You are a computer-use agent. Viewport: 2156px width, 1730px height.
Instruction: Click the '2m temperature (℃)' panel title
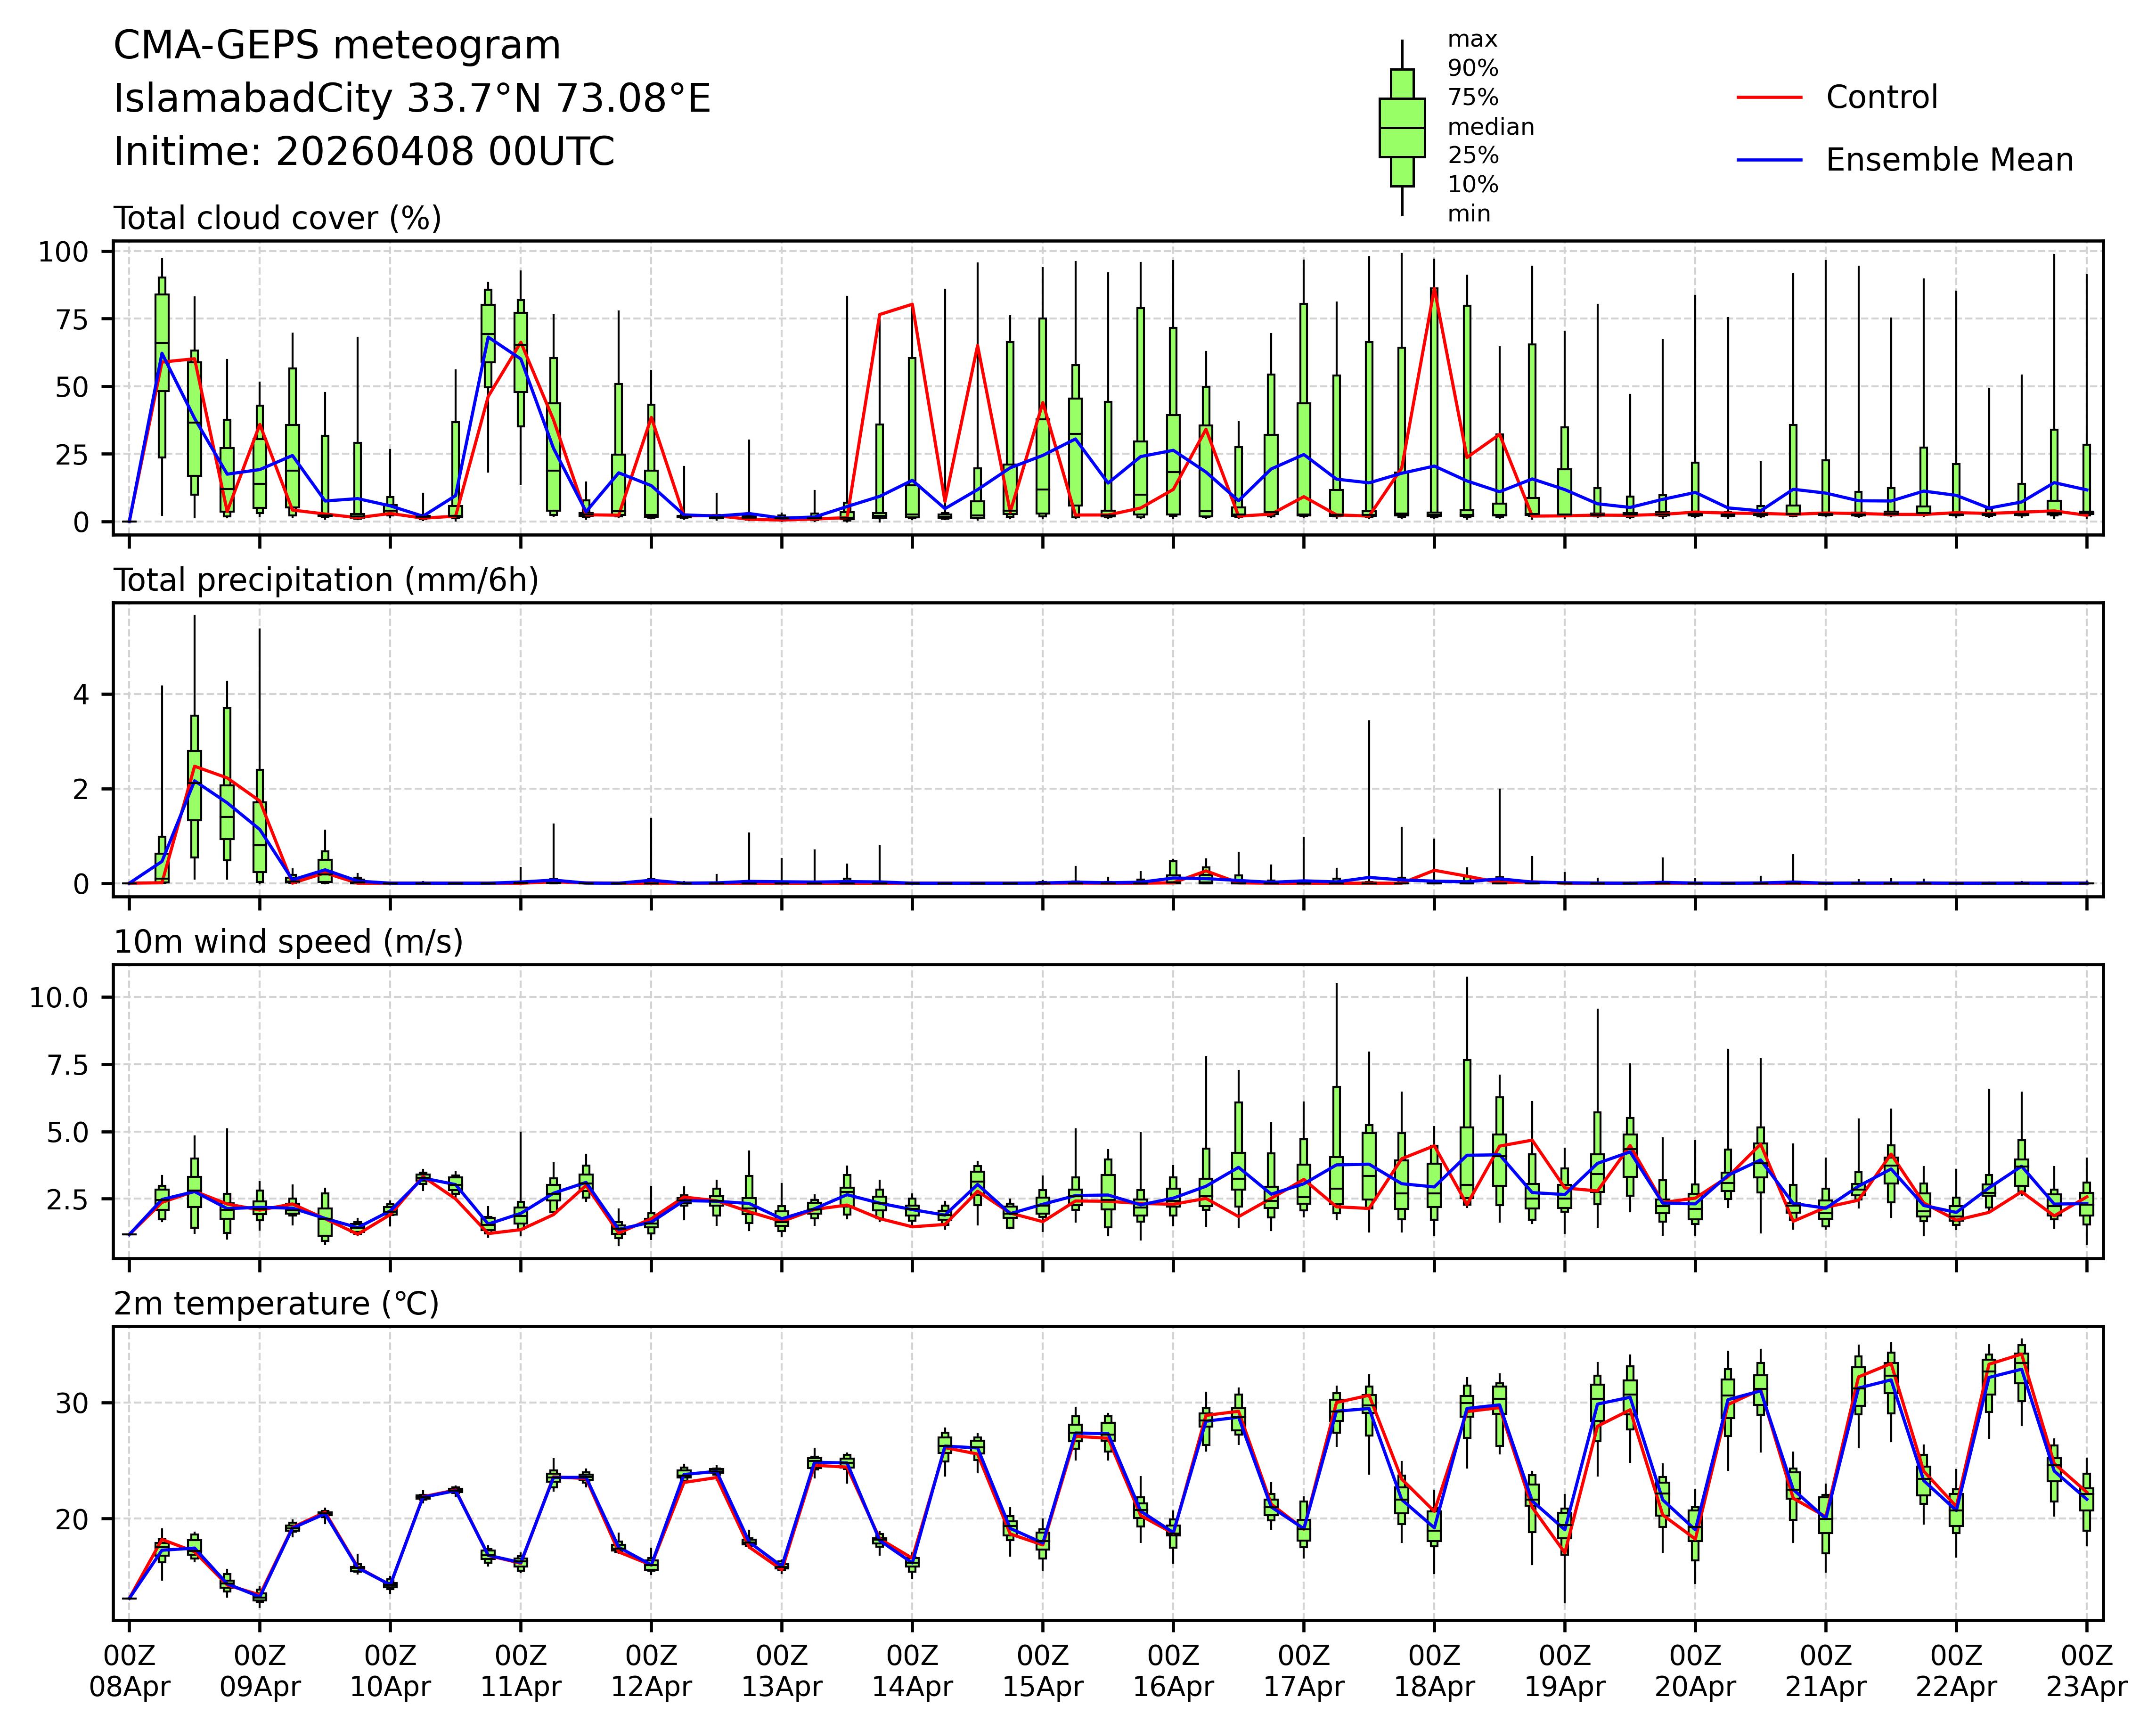pyautogui.click(x=276, y=1304)
